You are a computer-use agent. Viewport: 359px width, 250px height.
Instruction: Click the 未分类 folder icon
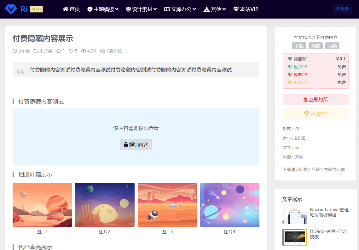click(x=36, y=51)
